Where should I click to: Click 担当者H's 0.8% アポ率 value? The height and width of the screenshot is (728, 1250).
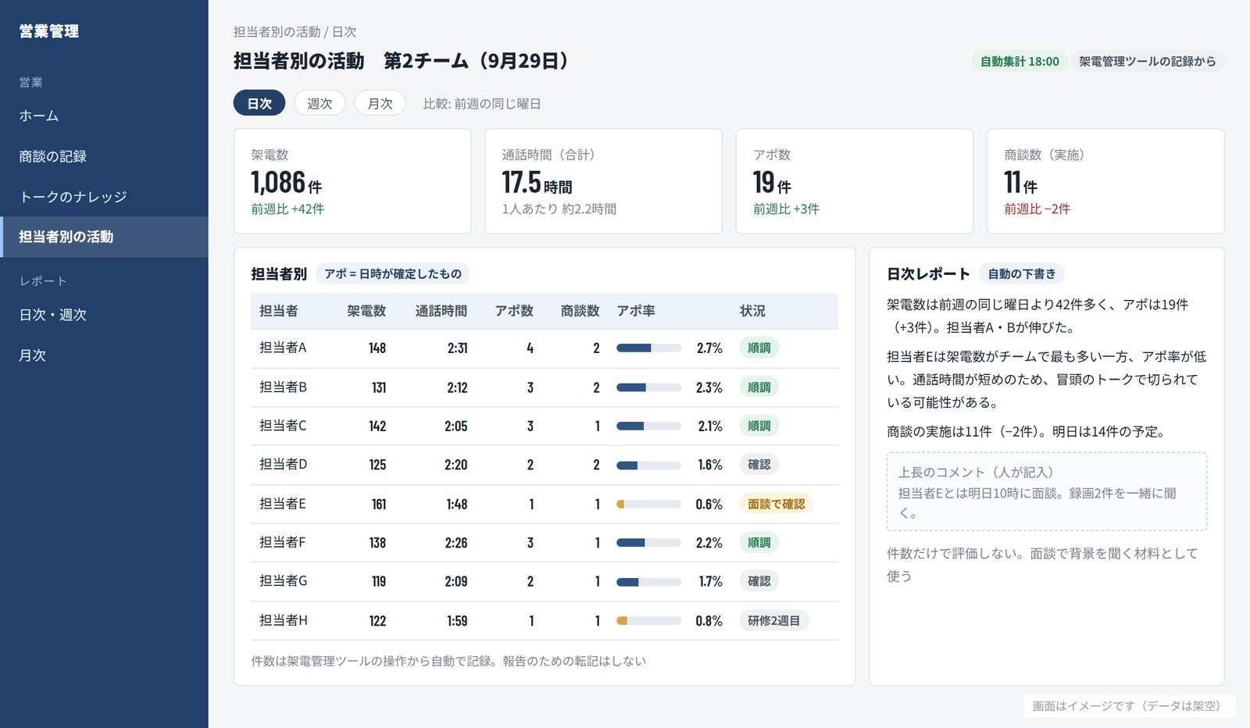709,621
